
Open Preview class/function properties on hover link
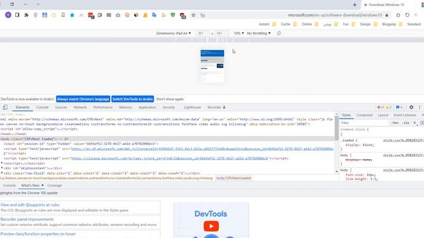tap(38, 233)
